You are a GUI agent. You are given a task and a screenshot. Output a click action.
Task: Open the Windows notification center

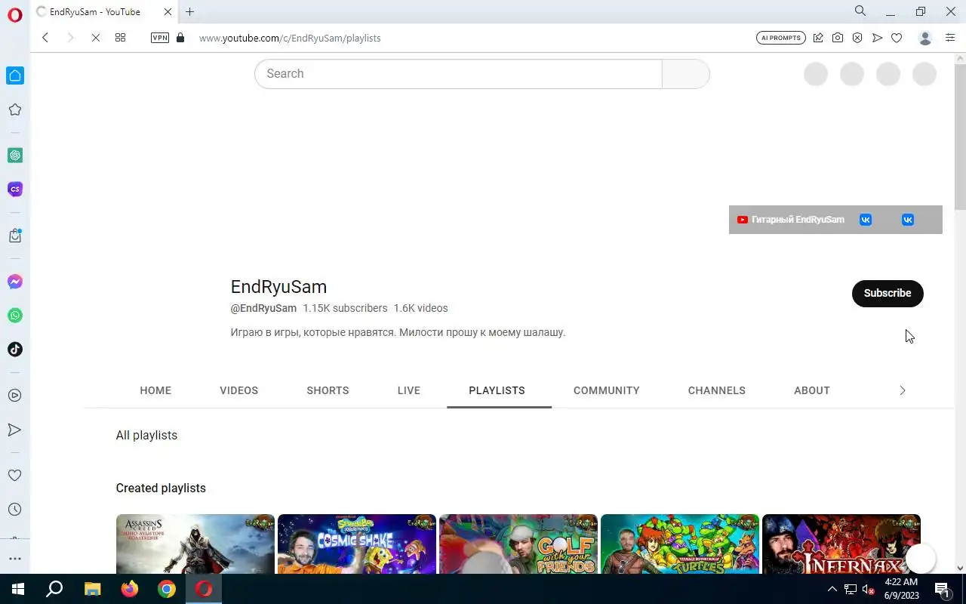point(942,589)
